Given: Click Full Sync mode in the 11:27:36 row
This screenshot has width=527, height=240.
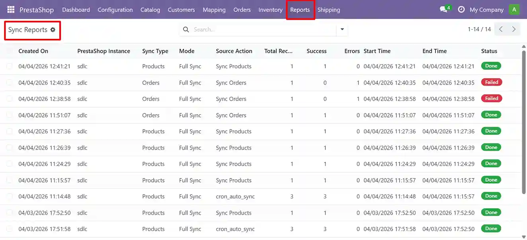Looking at the screenshot, I should coord(190,131).
